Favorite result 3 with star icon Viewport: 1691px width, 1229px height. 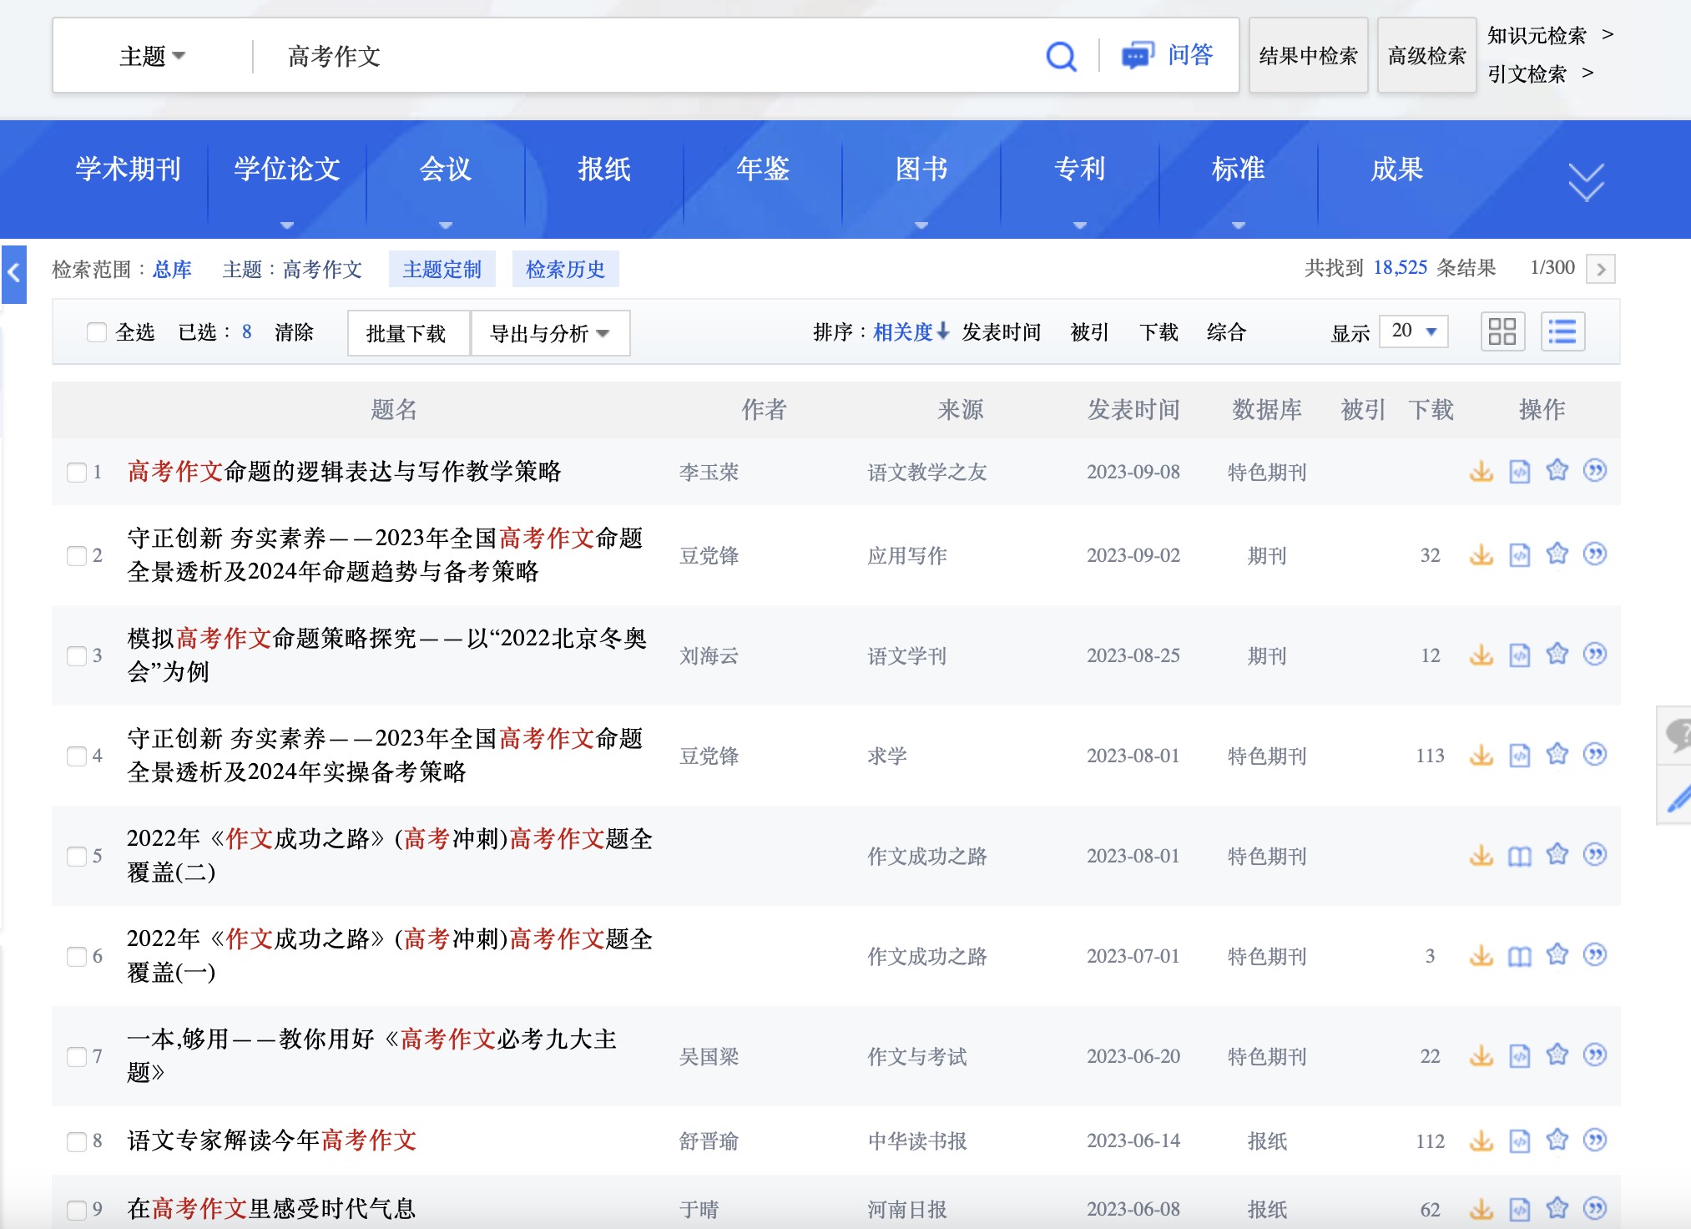pyautogui.click(x=1557, y=654)
